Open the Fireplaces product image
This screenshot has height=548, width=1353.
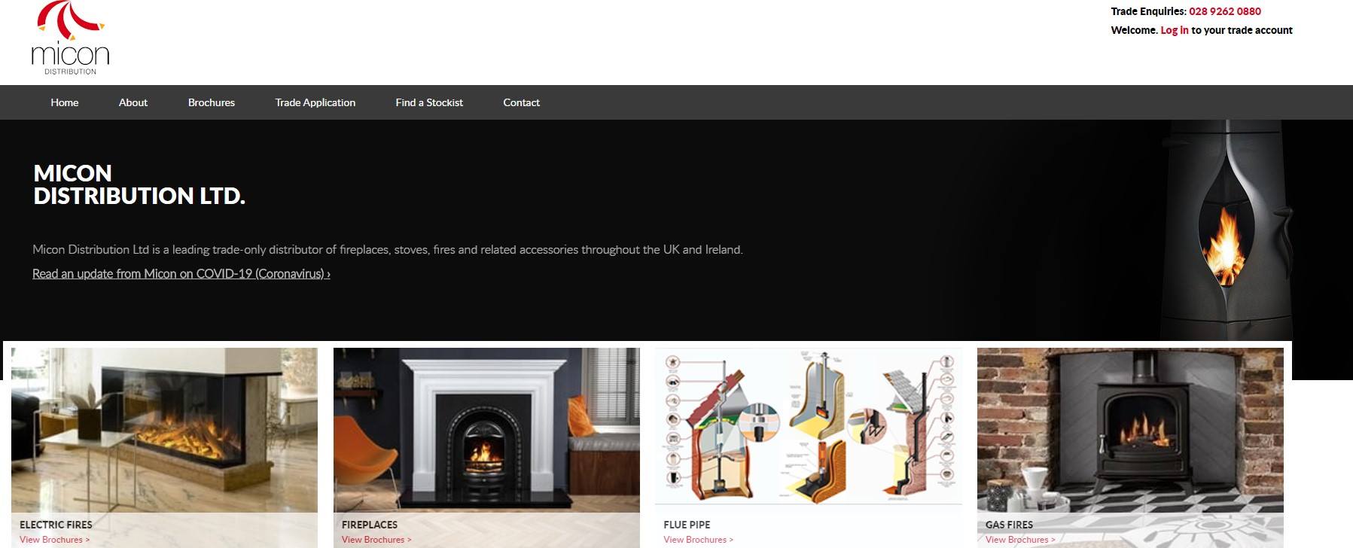coord(486,430)
